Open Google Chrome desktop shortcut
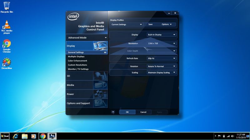250x140 pixels. click(x=7, y=46)
